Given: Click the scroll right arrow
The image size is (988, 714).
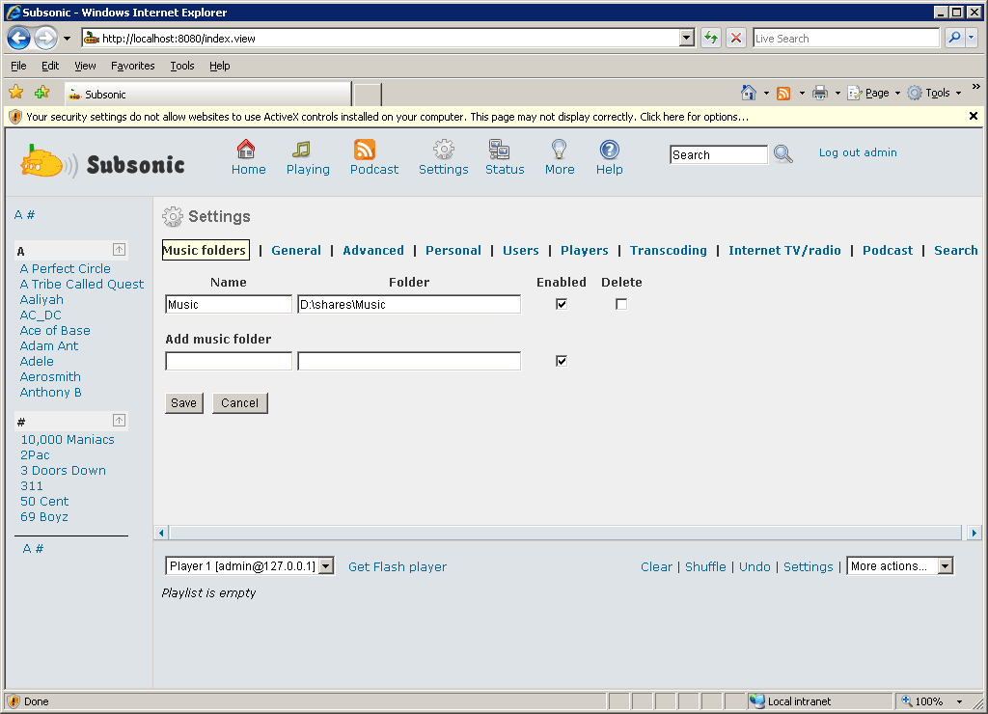Looking at the screenshot, I should pyautogui.click(x=974, y=533).
